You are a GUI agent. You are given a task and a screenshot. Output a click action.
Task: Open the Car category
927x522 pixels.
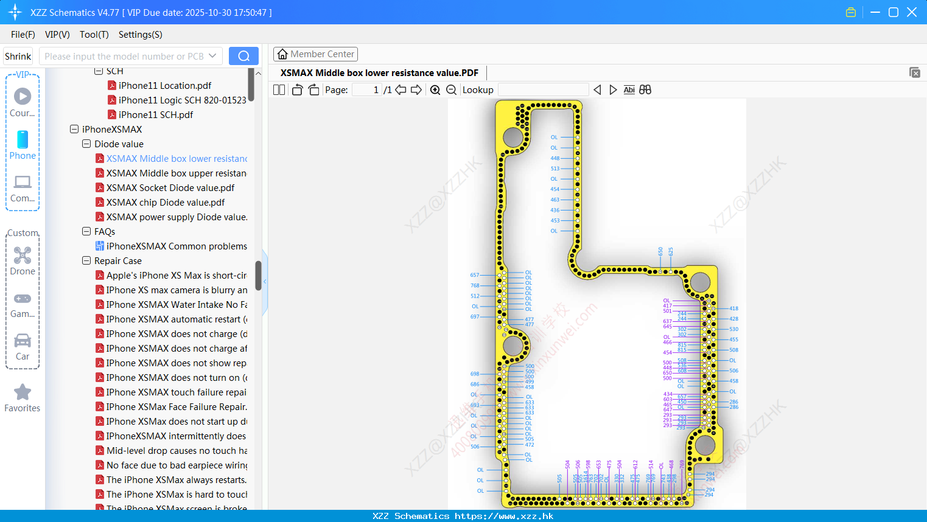(23, 347)
